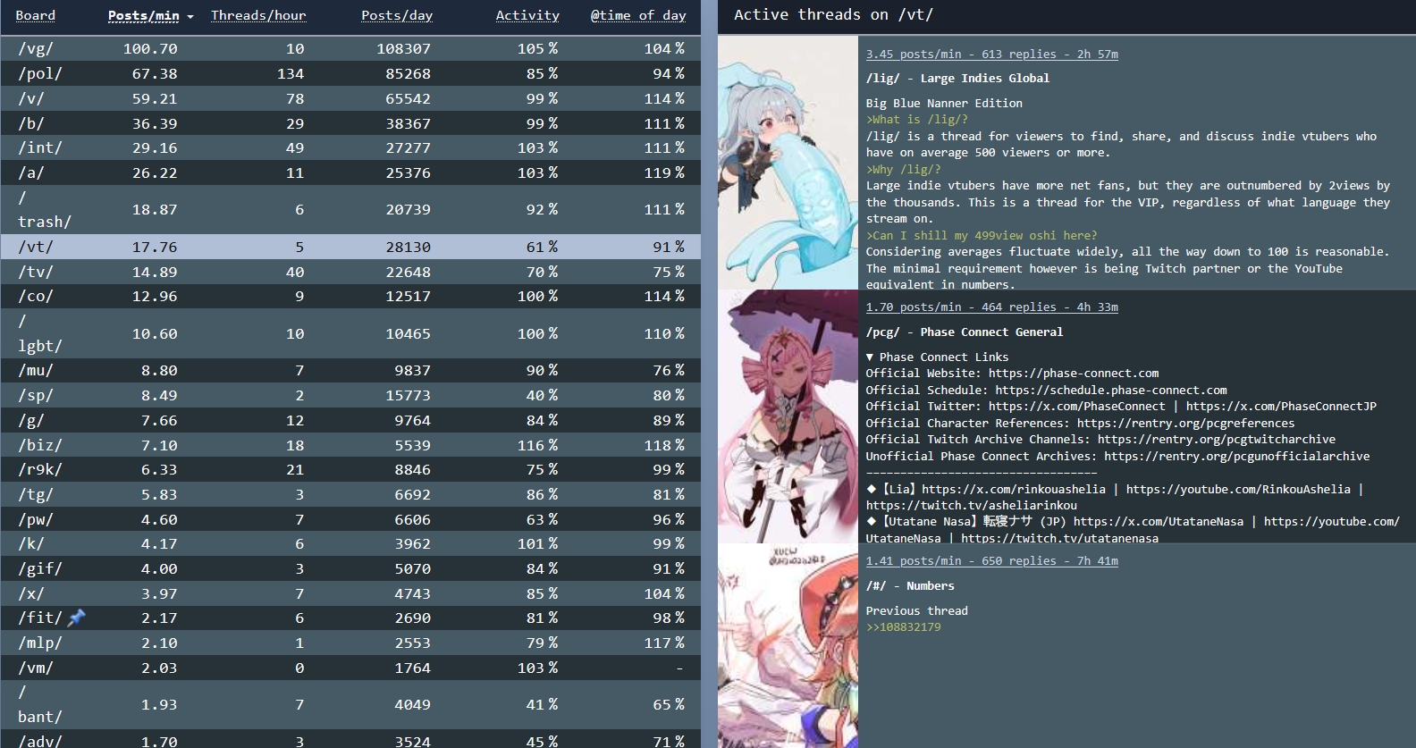Viewport: 1416px width, 748px height.
Task: Click the ">What is /lig/?" greentext line
Action: (917, 120)
